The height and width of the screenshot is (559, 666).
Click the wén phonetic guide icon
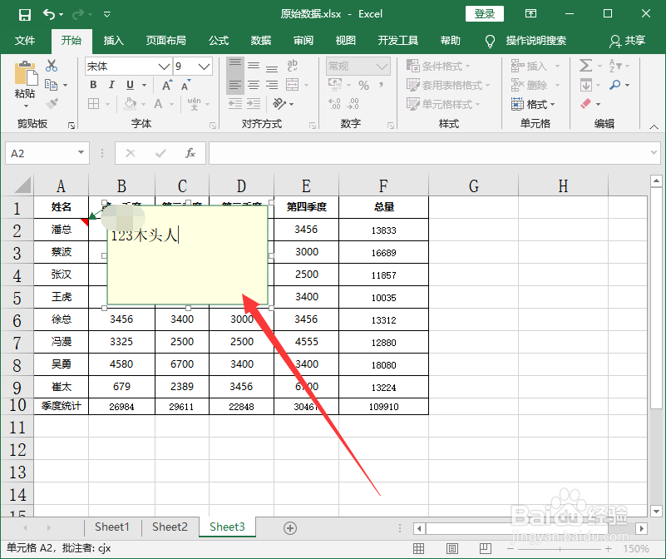(194, 104)
